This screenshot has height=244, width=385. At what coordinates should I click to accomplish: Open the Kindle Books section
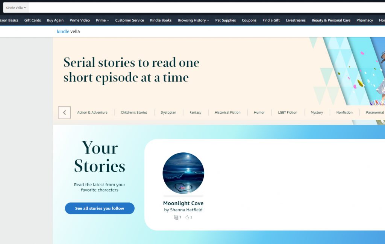(x=161, y=20)
